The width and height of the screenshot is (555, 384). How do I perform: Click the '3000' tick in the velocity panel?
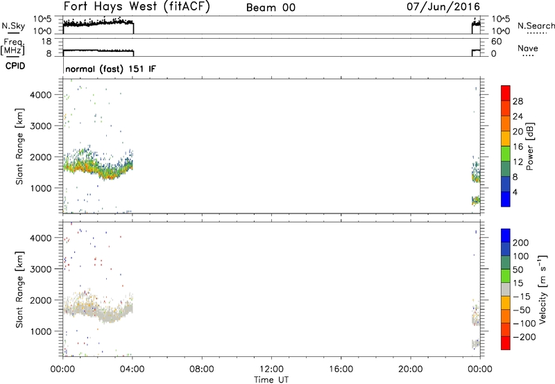click(x=41, y=269)
